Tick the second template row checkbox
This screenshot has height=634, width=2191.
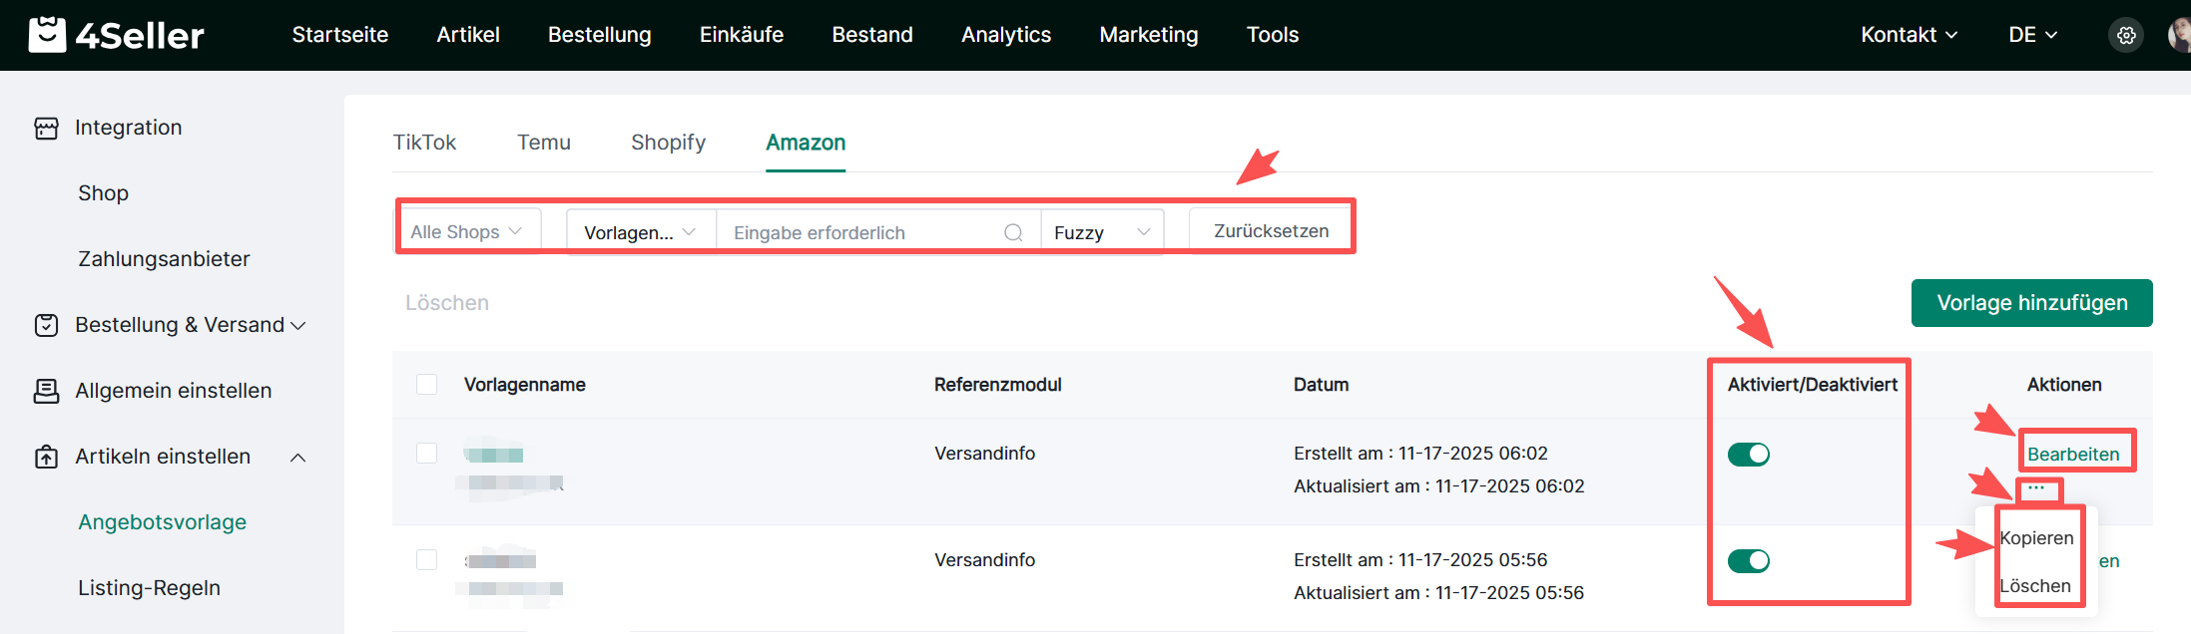426,559
